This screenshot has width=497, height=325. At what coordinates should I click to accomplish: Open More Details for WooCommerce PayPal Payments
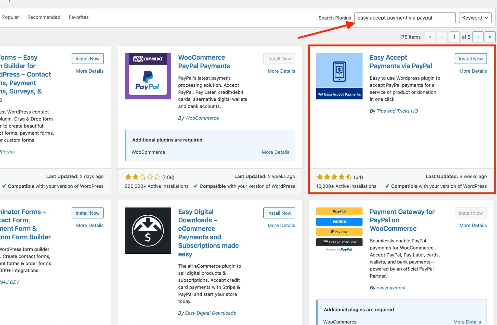tap(281, 71)
